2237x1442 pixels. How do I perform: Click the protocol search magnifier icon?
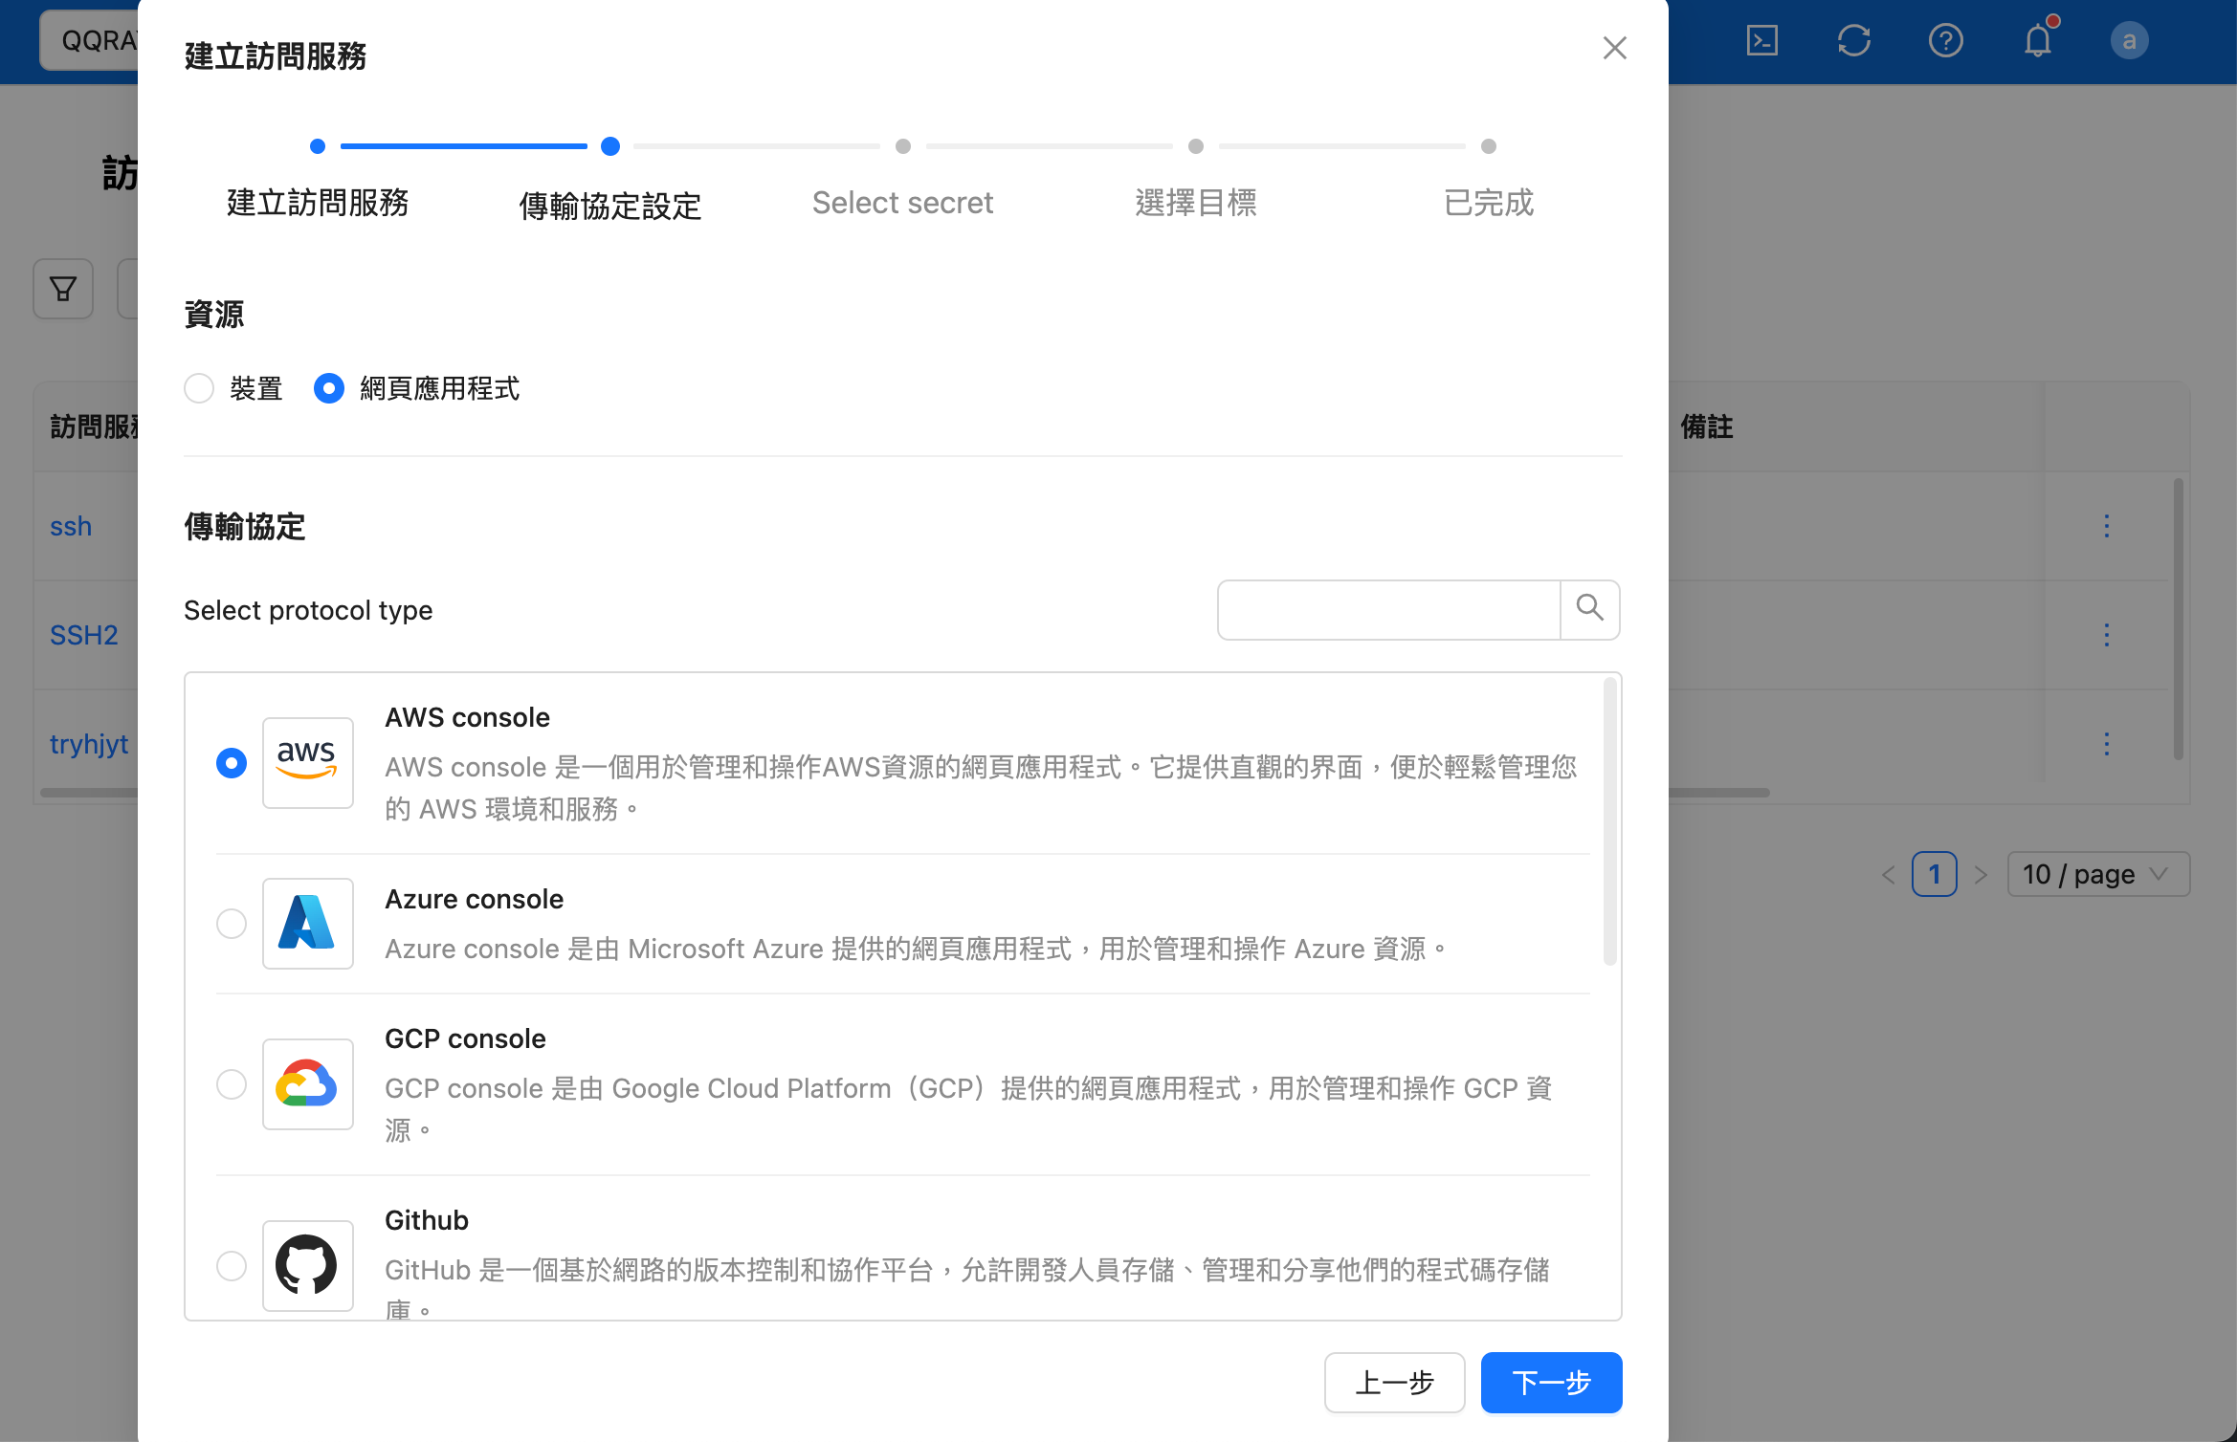point(1589,609)
